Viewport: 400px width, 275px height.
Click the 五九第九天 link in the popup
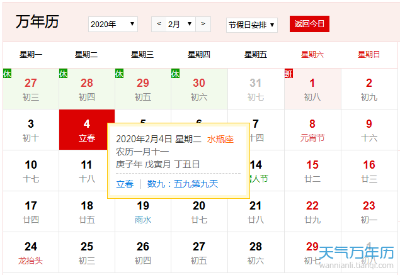click(195, 184)
